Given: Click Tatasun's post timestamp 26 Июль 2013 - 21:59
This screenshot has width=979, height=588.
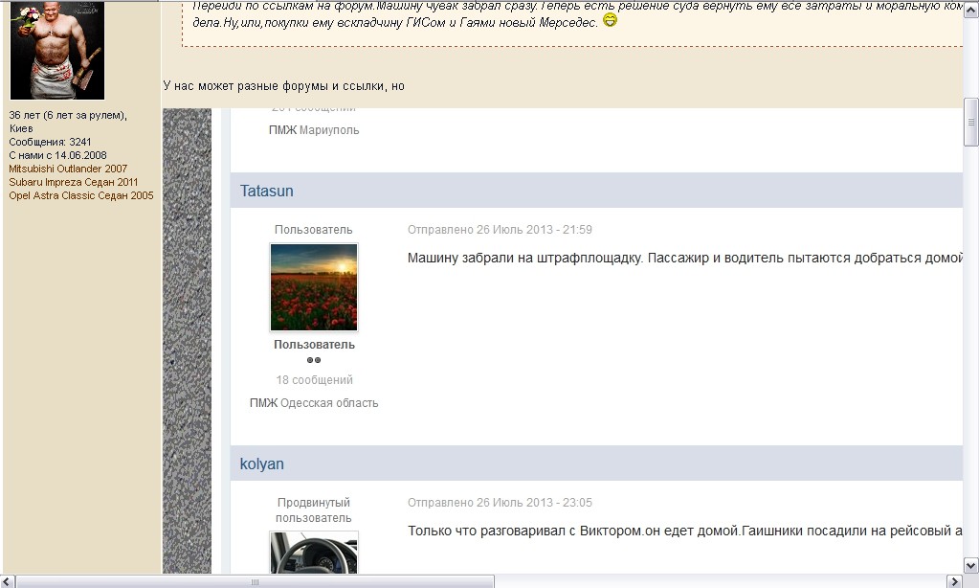Looking at the screenshot, I should point(500,230).
